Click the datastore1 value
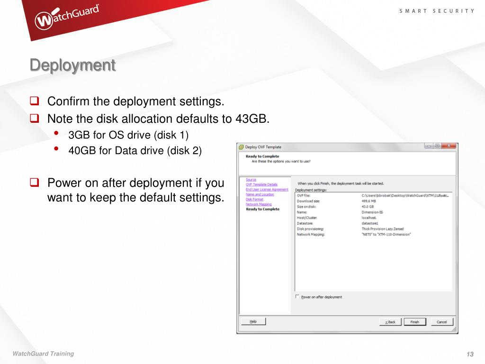The width and height of the screenshot is (485, 364). pos(369,224)
